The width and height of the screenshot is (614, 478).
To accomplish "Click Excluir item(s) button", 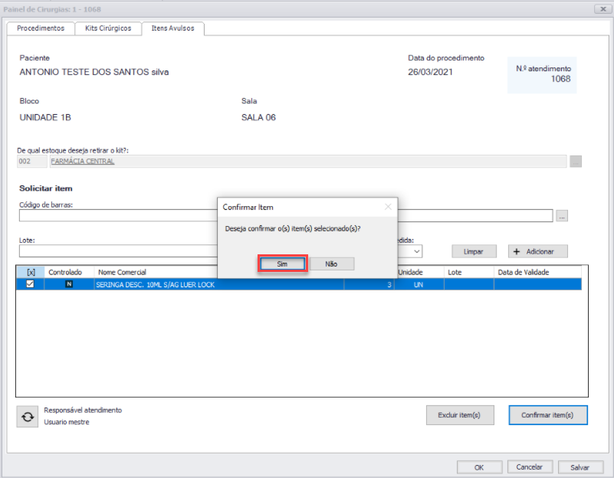I will tap(460, 415).
